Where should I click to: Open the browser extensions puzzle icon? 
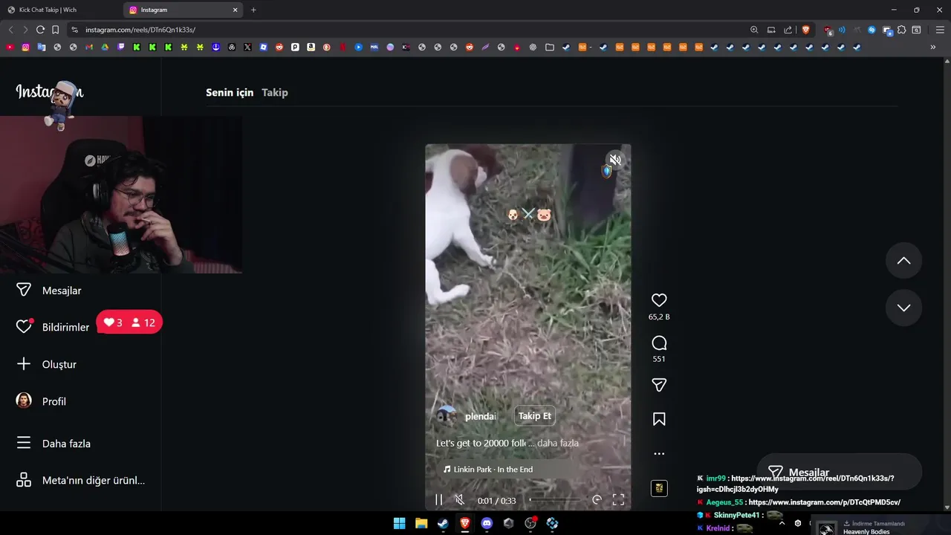(x=901, y=30)
